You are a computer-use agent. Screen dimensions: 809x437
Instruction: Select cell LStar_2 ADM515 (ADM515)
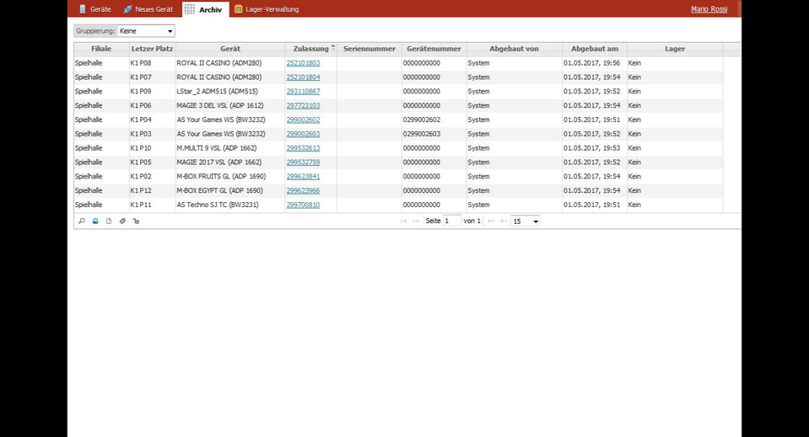[x=230, y=91]
